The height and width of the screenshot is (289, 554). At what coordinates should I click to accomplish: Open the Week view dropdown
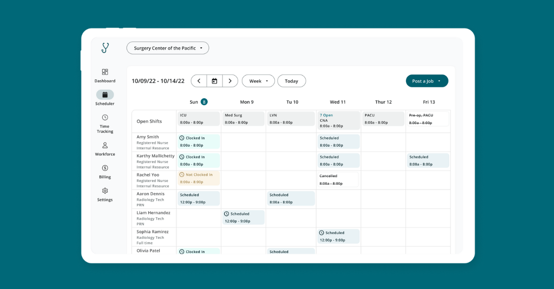click(x=258, y=81)
